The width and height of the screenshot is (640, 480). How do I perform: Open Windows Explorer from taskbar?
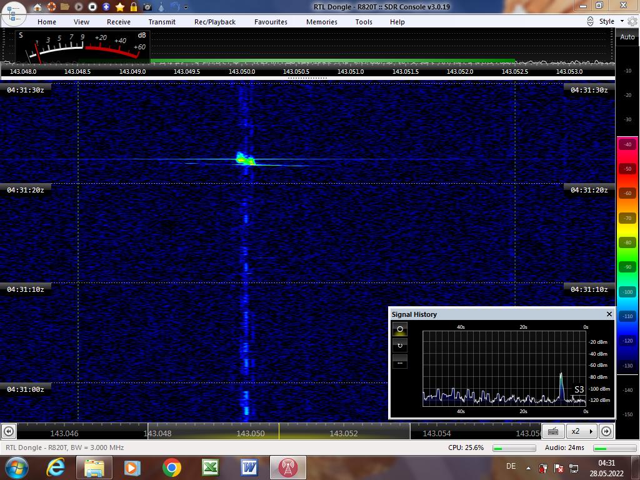pos(94,467)
